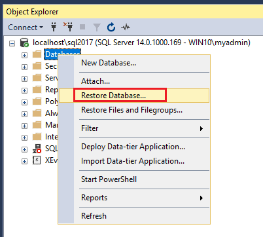Image resolution: width=263 pixels, height=237 pixels.
Task: Click the localhost\sql2017 server icon
Action: [24, 43]
